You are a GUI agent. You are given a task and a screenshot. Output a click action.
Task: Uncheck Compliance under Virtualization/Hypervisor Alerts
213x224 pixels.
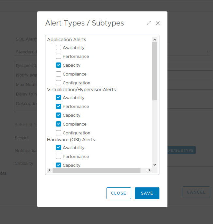pyautogui.click(x=58, y=124)
